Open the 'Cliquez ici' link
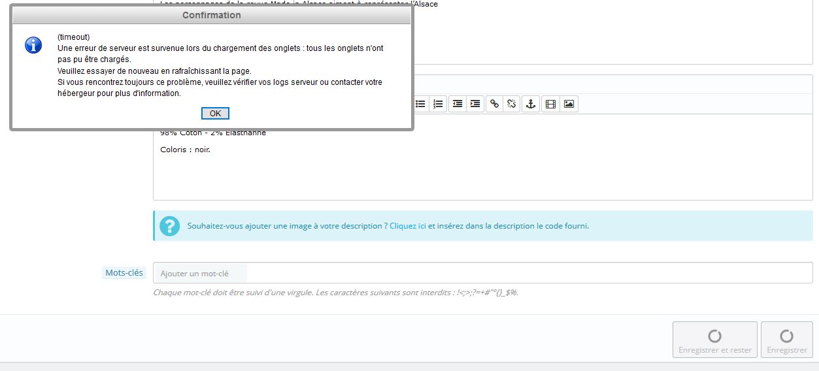Viewport: 819px width, 371px height. coord(408,226)
